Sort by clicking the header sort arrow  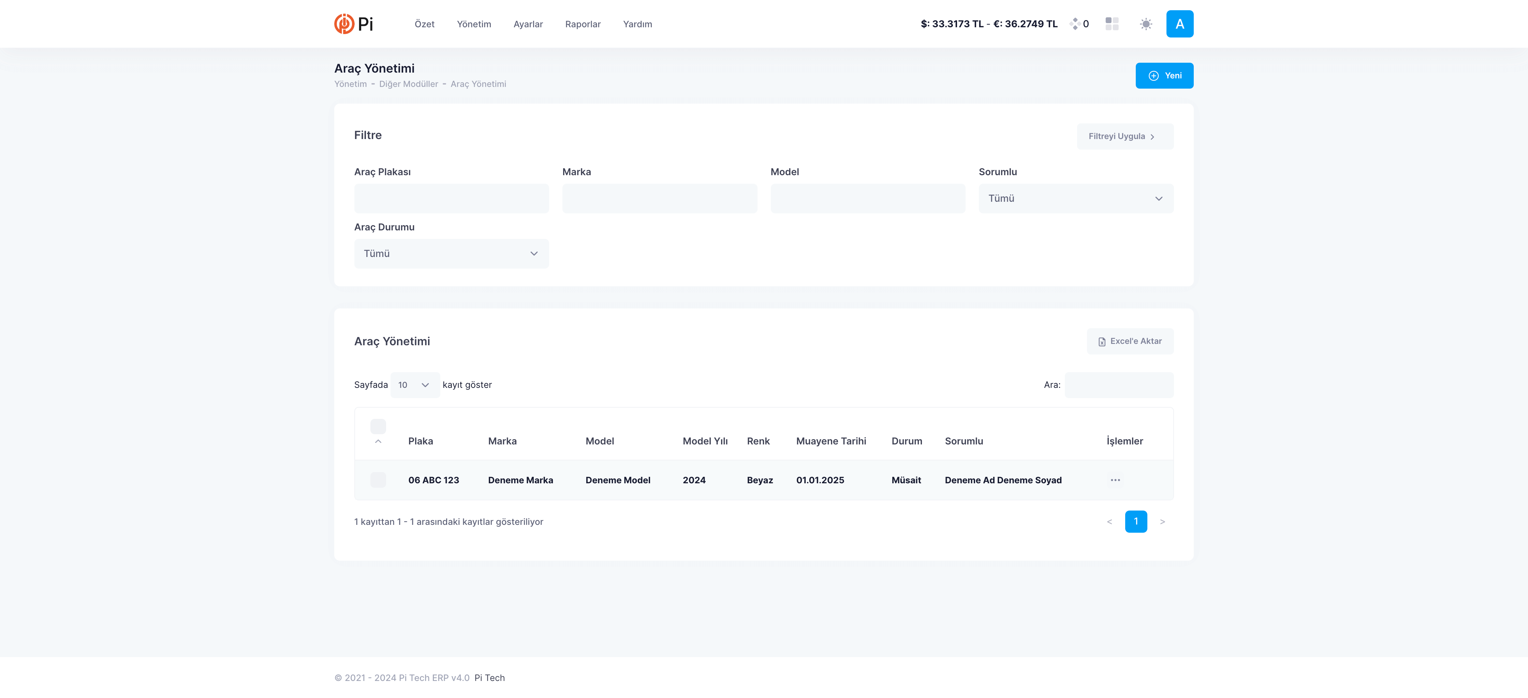(x=378, y=441)
